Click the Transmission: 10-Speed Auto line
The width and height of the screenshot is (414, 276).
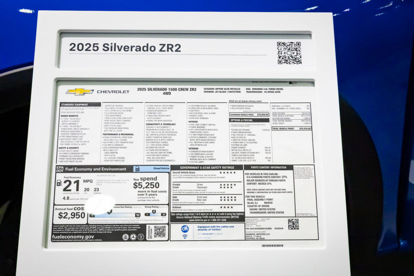point(263,92)
